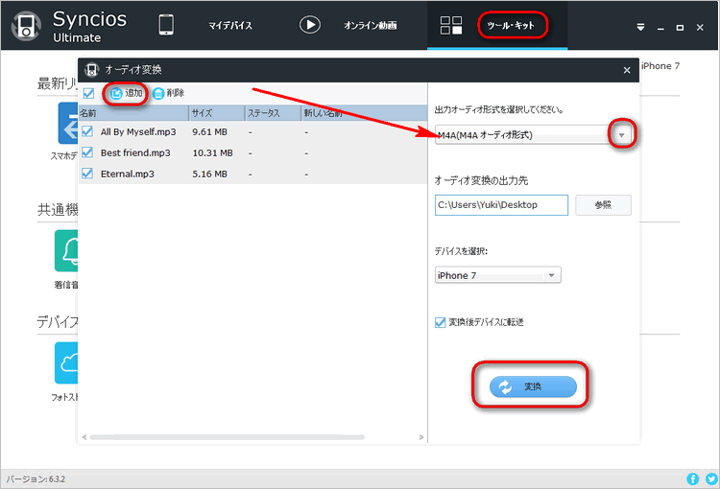This screenshot has width=720, height=489.
Task: Click the horizontal scrollbar in file list
Action: [x=227, y=437]
